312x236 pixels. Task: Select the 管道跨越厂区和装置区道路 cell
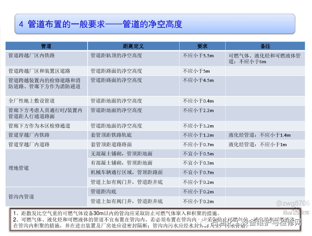(x=39, y=71)
